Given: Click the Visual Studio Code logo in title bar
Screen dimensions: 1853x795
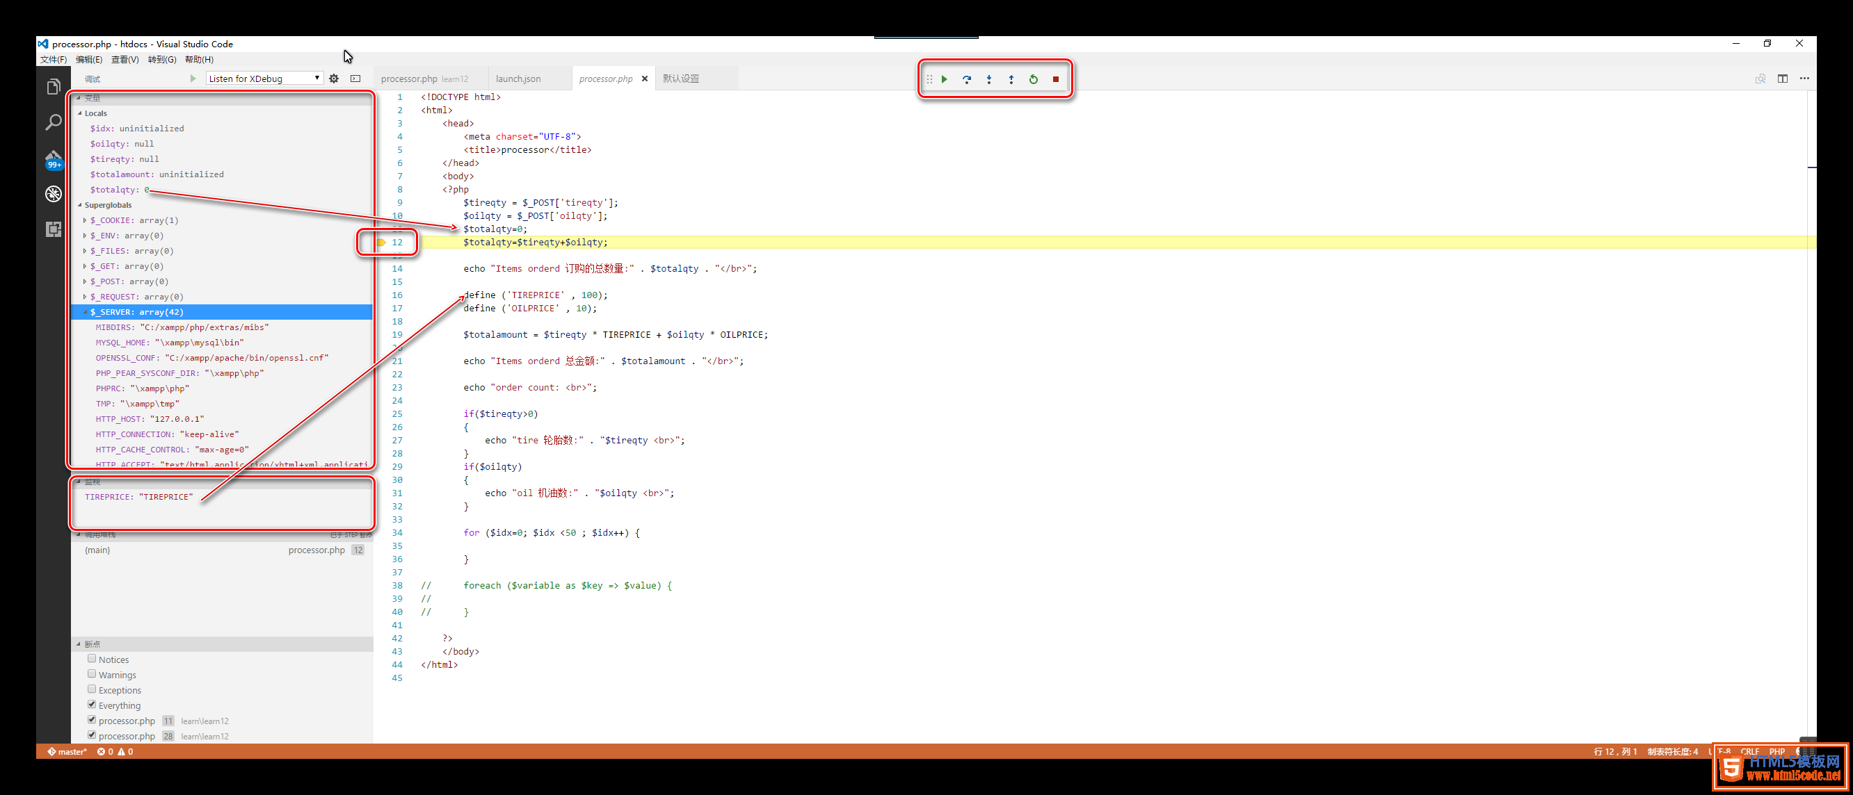Looking at the screenshot, I should point(43,44).
